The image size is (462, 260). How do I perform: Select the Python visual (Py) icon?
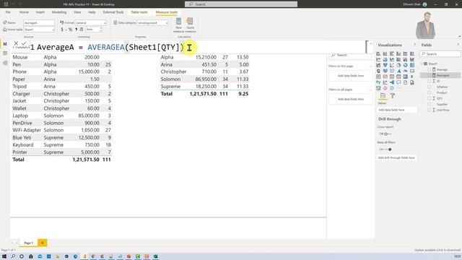click(x=378, y=82)
